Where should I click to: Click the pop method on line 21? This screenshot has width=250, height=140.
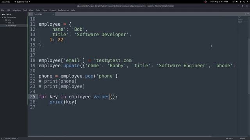pos(89,76)
